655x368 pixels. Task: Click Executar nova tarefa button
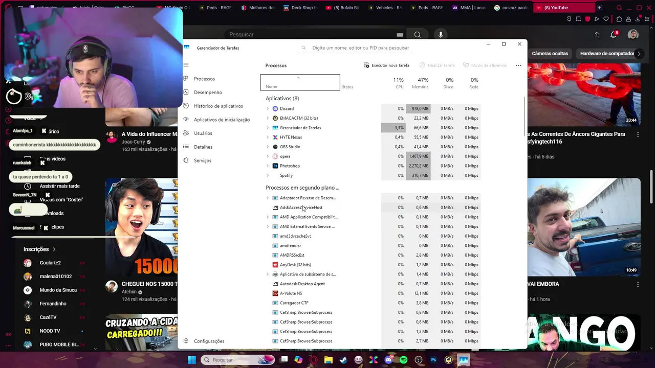point(386,65)
